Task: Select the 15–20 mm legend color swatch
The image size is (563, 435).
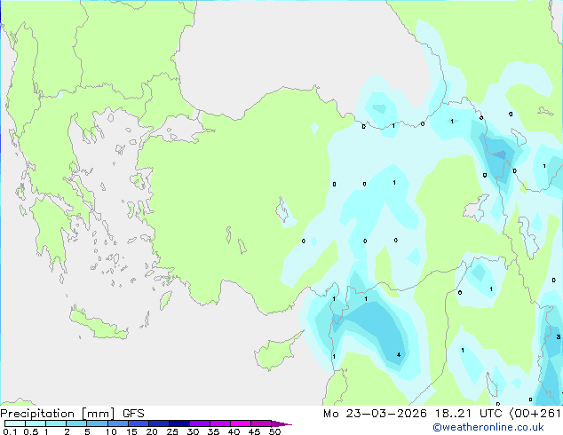Action: point(138,423)
